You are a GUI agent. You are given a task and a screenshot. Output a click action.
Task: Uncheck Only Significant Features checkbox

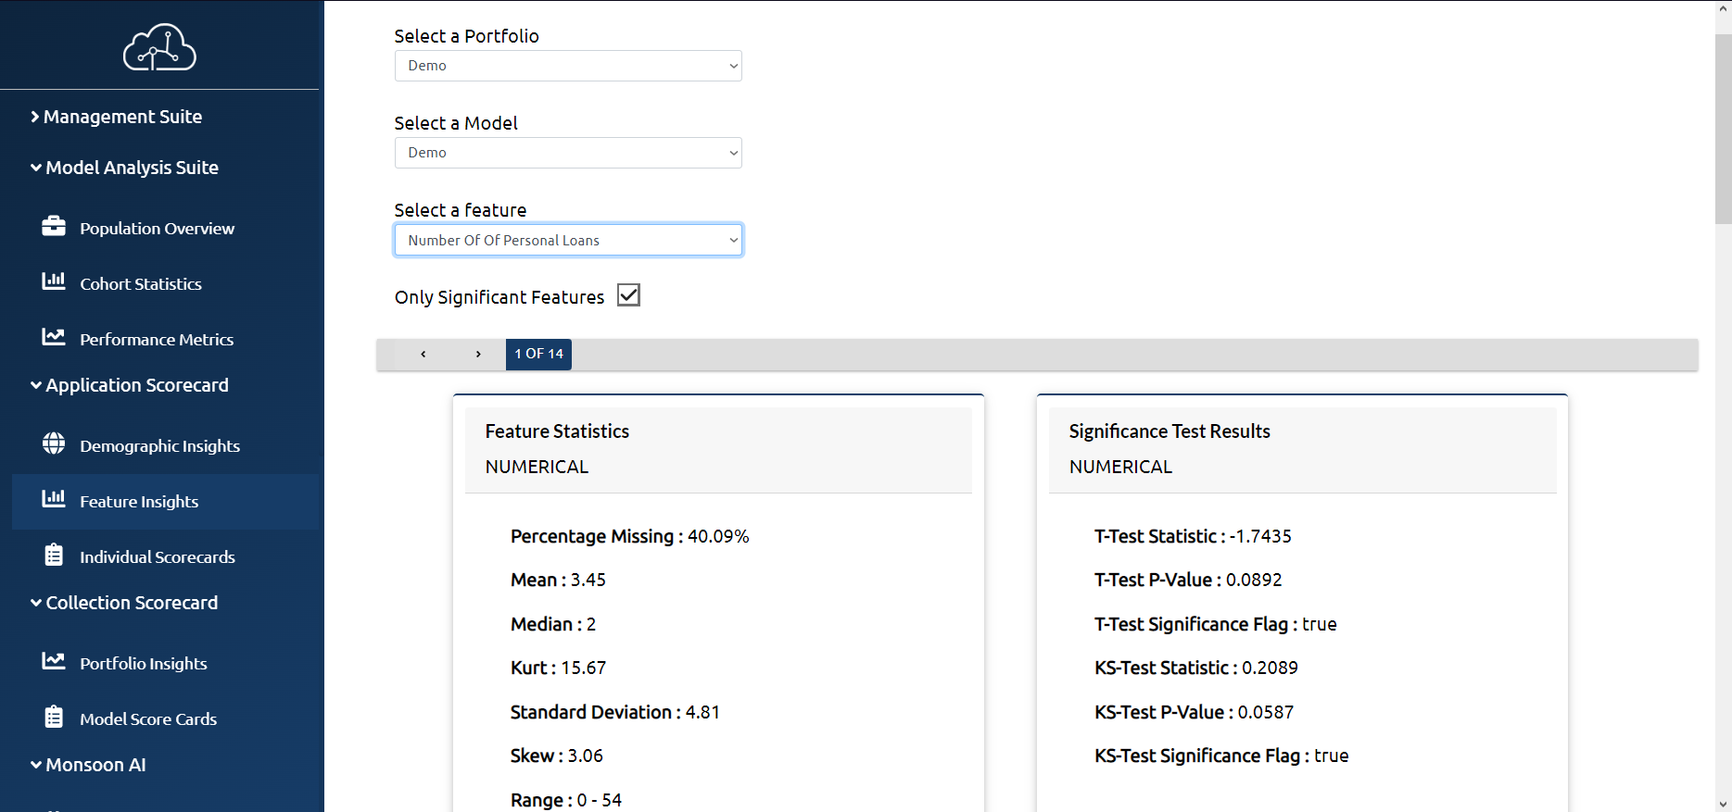(629, 295)
